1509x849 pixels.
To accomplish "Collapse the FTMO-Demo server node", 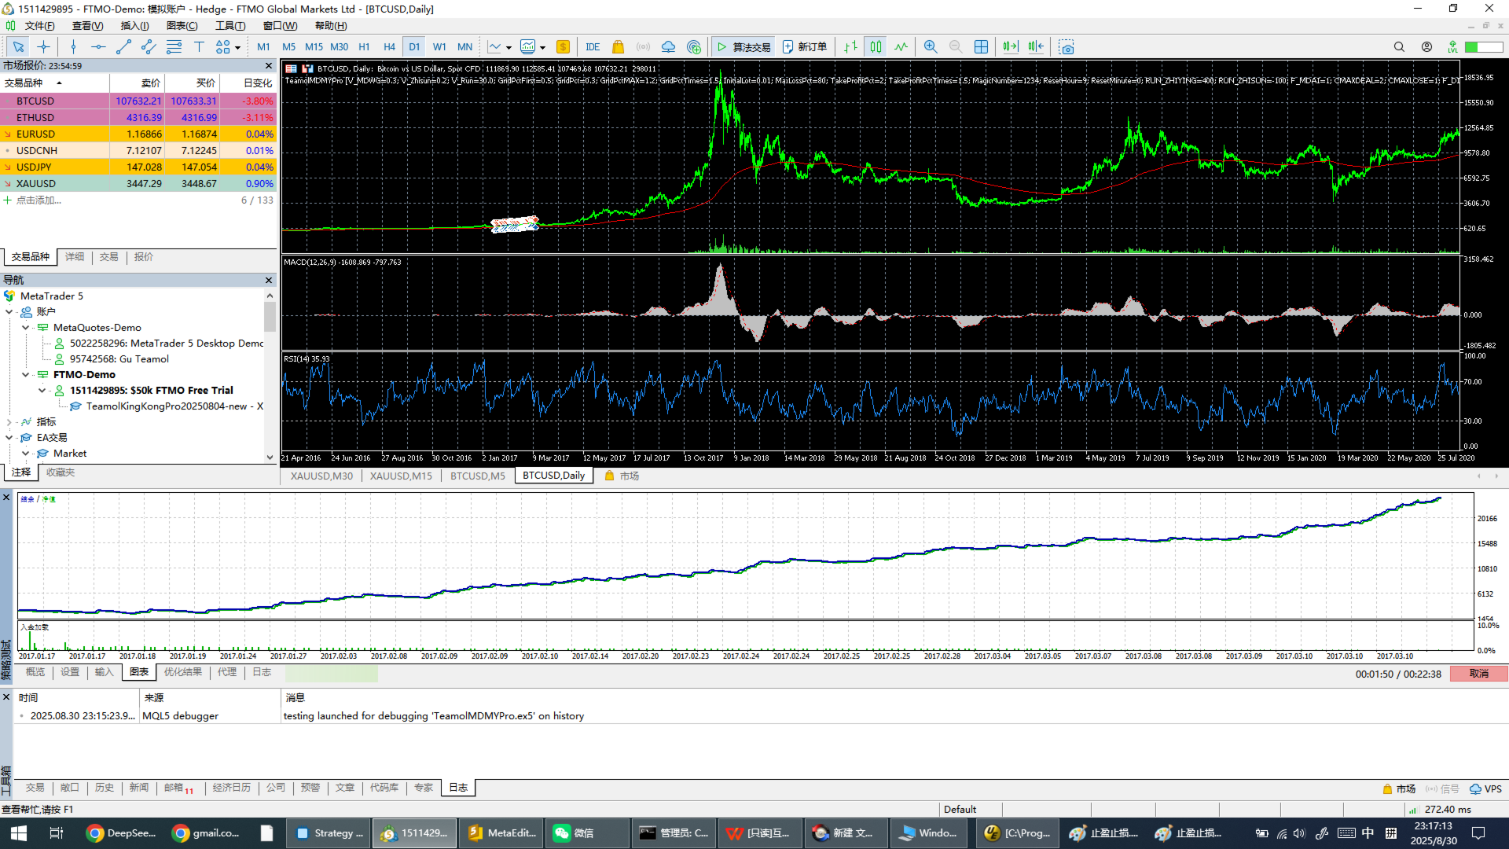I will pyautogui.click(x=26, y=375).
